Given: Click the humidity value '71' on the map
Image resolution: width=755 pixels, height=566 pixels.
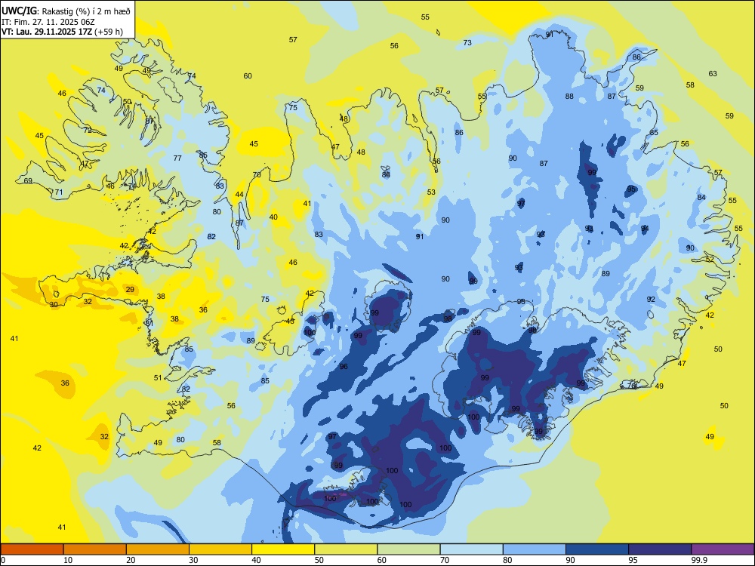Looking at the screenshot, I should [x=59, y=192].
